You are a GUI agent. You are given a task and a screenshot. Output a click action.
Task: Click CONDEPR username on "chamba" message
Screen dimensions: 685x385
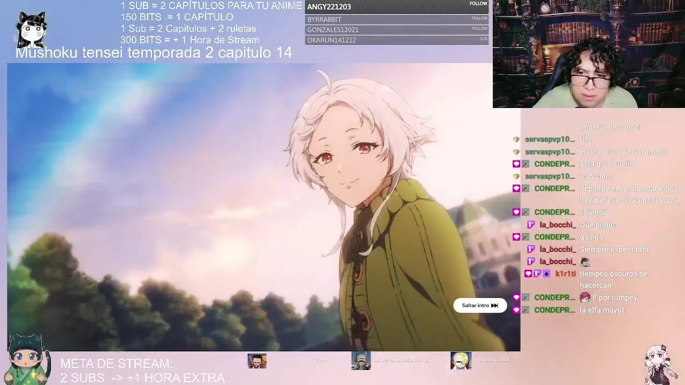[x=554, y=212]
